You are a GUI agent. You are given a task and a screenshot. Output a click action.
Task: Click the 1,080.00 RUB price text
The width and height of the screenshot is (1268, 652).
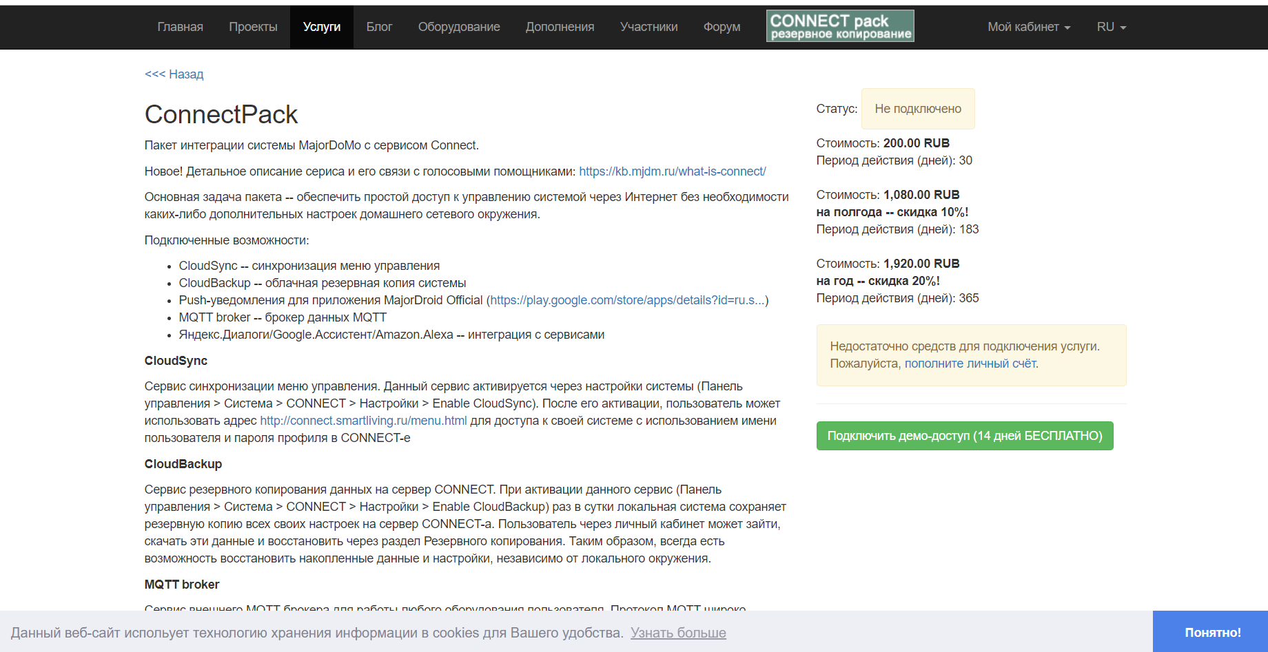[921, 195]
